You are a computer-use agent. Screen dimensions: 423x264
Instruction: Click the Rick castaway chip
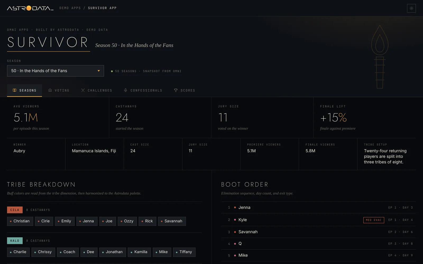point(148,221)
